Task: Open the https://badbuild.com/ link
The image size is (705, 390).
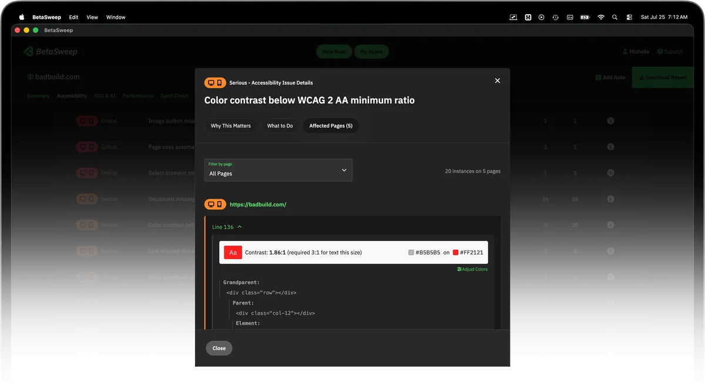Action: click(258, 205)
